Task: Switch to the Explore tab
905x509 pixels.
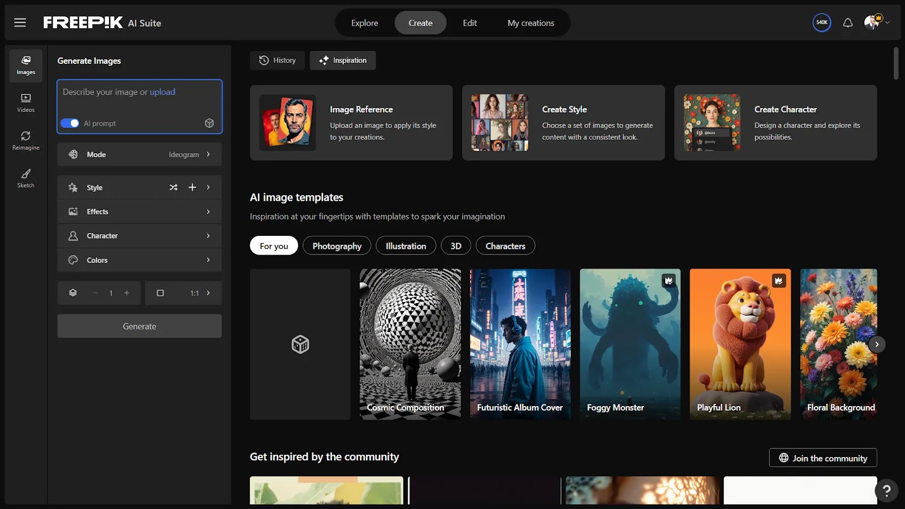Action: tap(364, 23)
